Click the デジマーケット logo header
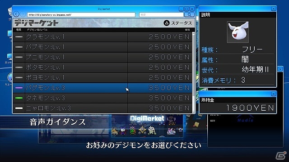The image size is (289, 162). (36, 23)
